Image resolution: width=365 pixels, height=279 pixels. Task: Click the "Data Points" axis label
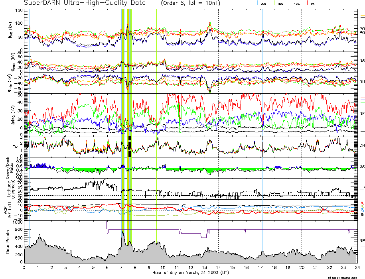click(x=8, y=242)
